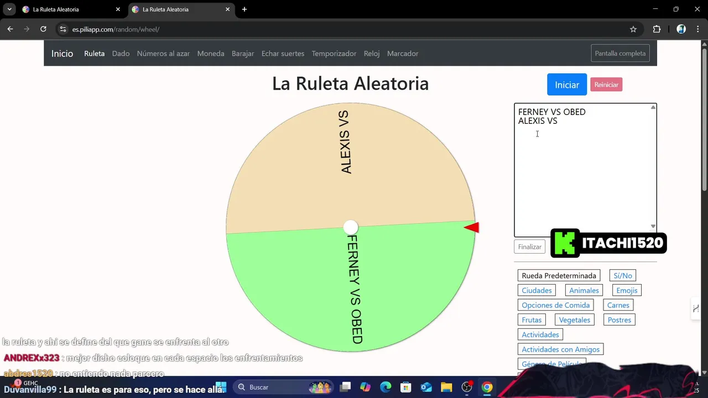Select the Ruleta nav item
The height and width of the screenshot is (398, 708).
point(94,54)
